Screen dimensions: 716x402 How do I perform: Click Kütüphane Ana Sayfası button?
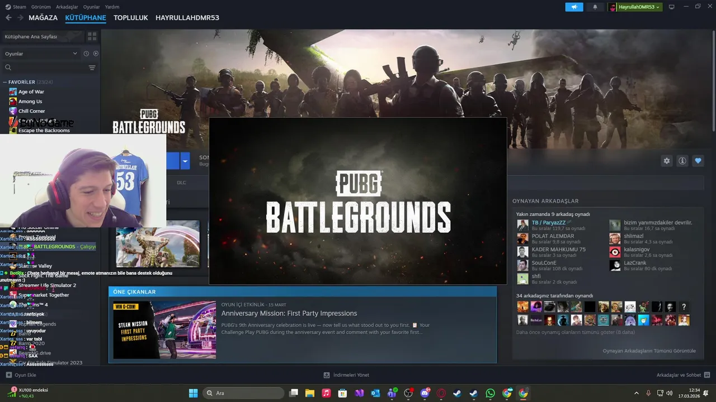coord(43,36)
